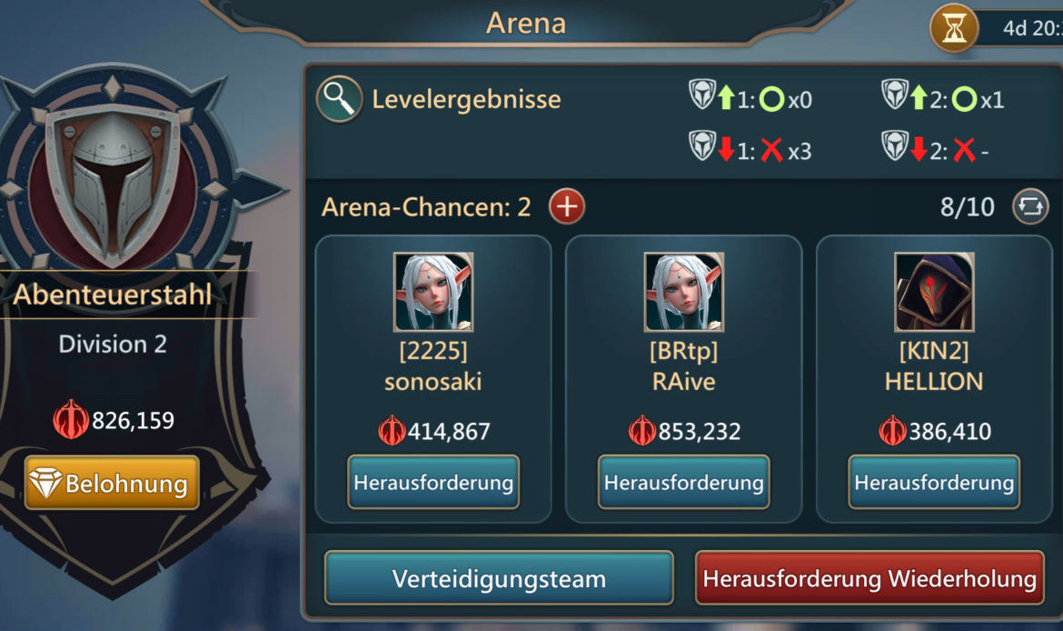
Task: Refresh opponent list next to 8/10
Action: tap(1029, 206)
